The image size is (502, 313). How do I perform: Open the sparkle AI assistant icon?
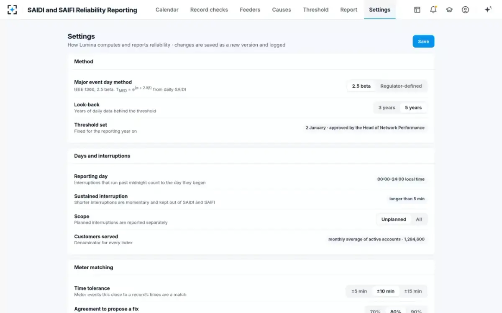[x=488, y=10]
